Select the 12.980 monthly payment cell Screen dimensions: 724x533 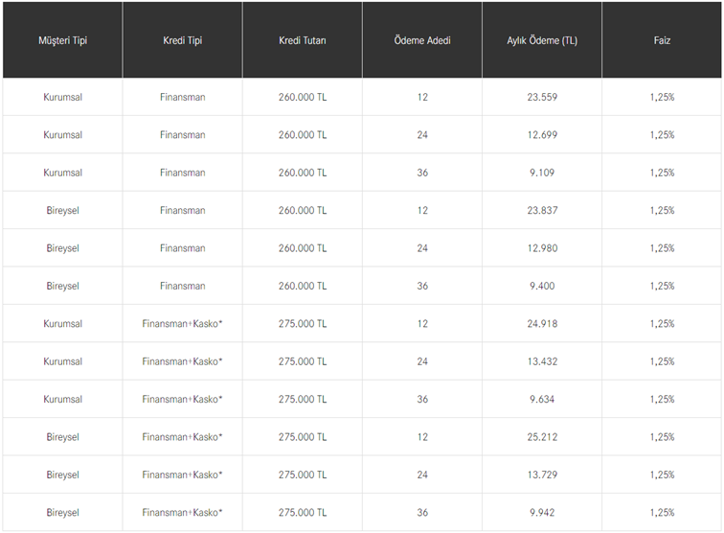tap(542, 248)
